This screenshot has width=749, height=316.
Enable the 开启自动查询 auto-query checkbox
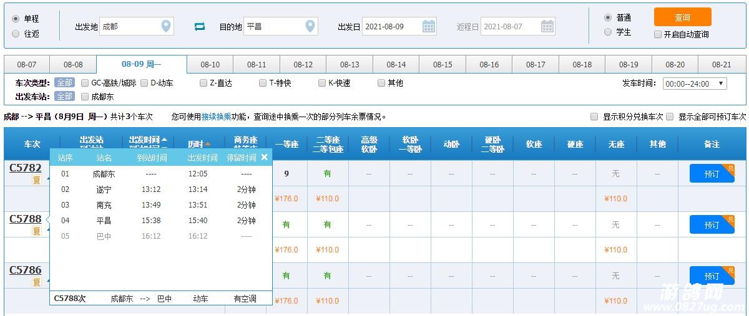coord(658,35)
